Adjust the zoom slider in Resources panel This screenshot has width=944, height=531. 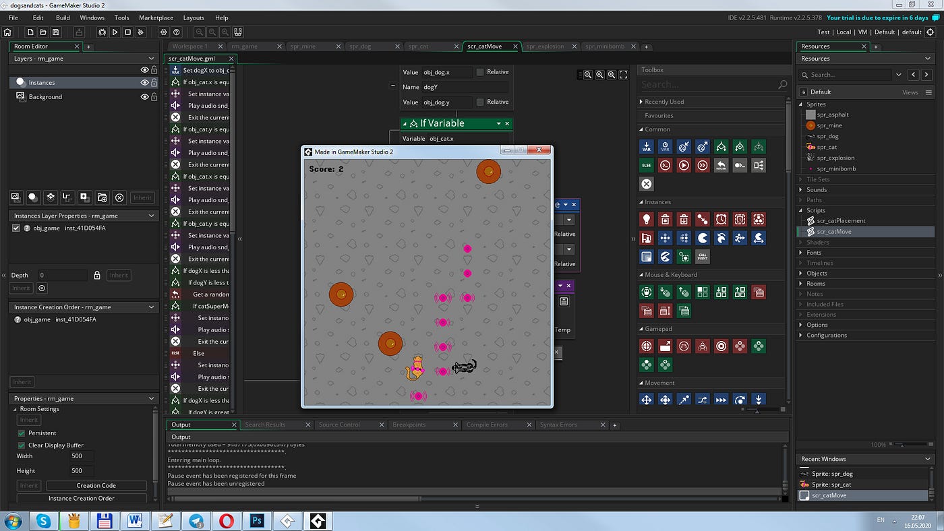[901, 444]
